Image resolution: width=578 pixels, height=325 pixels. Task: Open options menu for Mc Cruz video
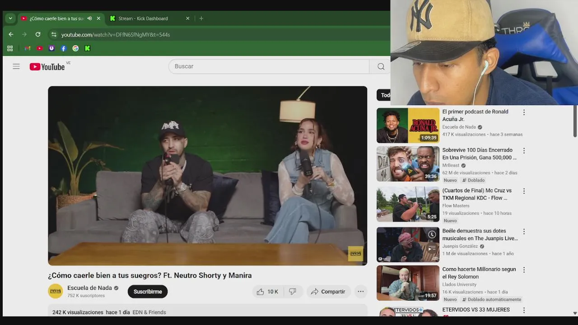[x=524, y=191]
